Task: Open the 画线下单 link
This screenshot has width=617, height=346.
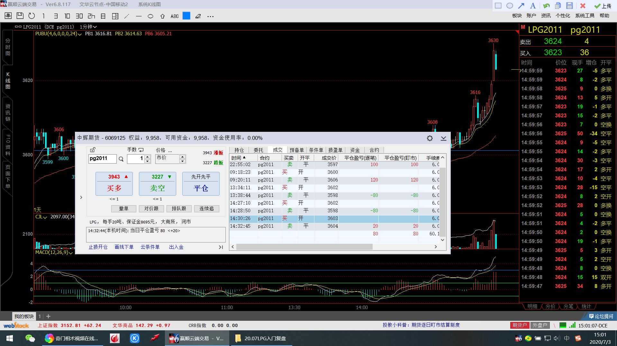Action: (x=124, y=247)
